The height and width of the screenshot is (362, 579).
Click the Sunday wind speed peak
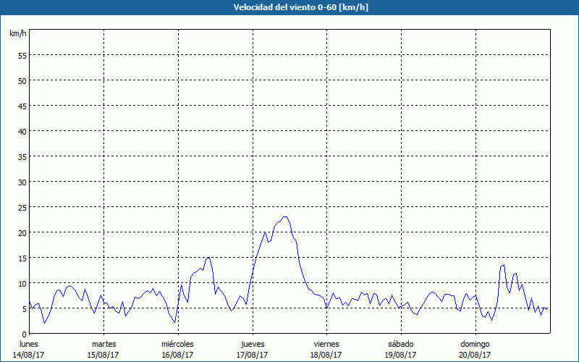[503, 265]
